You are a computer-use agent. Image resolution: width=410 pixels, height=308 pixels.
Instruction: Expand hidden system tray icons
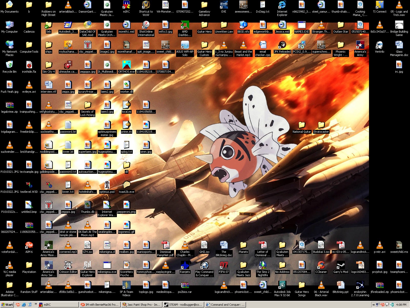374,305
